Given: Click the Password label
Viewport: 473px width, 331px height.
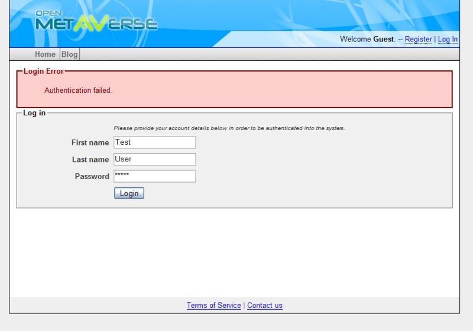Looking at the screenshot, I should pyautogui.click(x=92, y=176).
